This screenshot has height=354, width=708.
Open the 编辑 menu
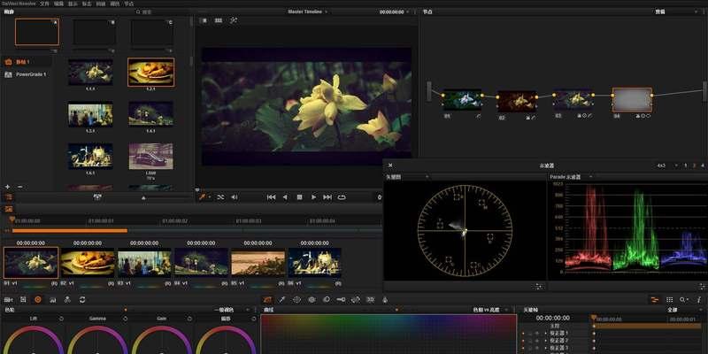[58, 4]
